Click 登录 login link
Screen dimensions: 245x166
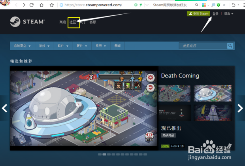215,14
